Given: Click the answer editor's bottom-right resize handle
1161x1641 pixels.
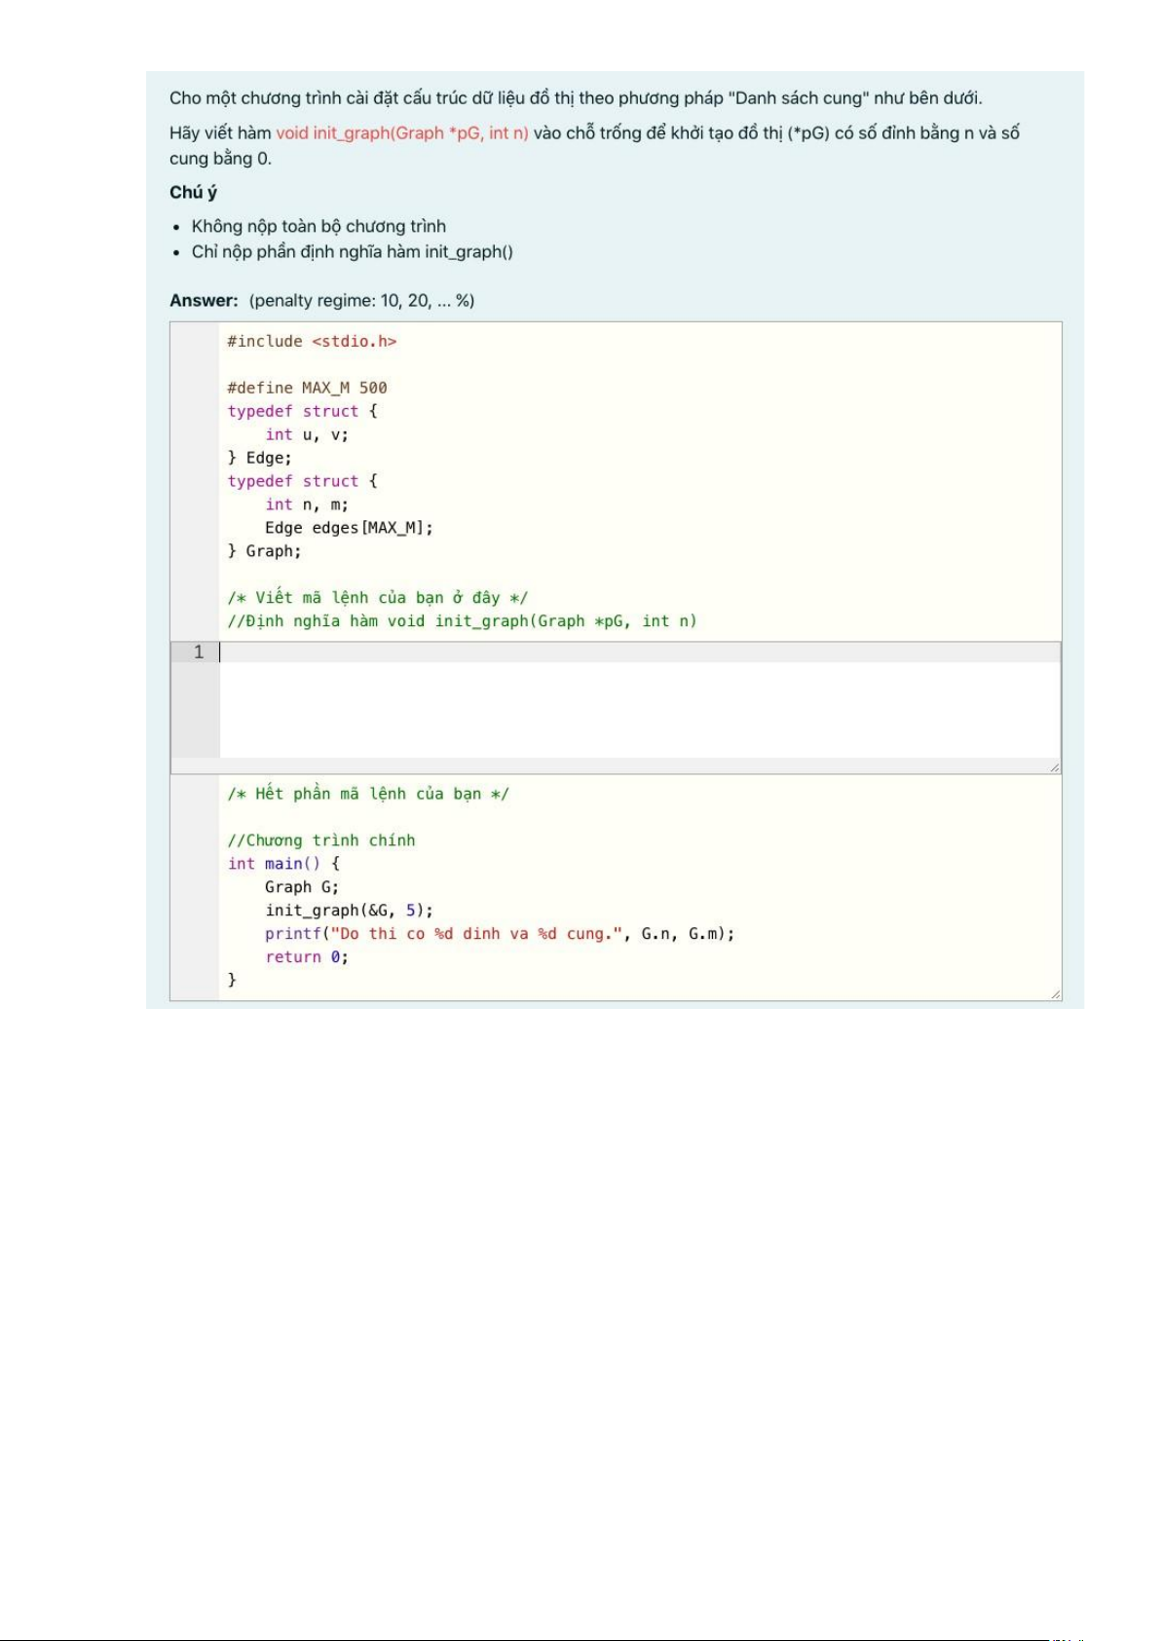Looking at the screenshot, I should tap(1054, 767).
